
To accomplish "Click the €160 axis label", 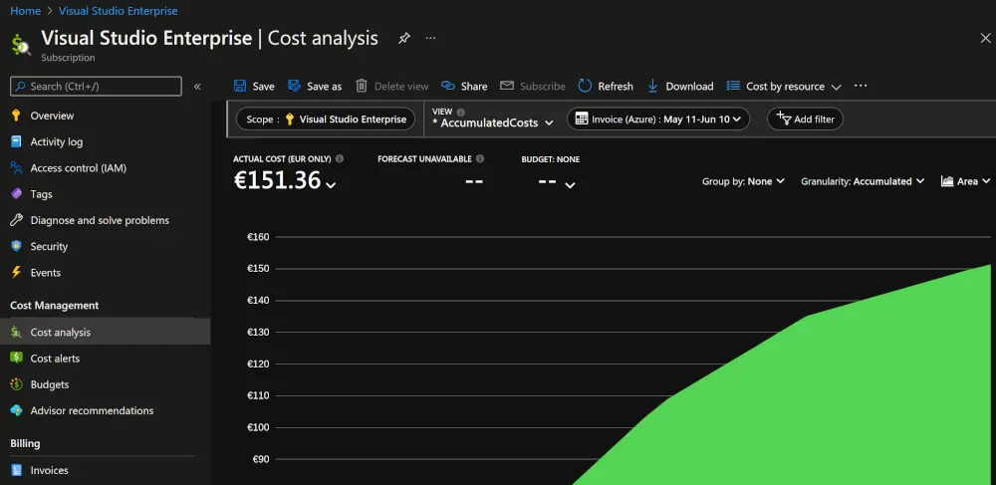I will pos(258,237).
